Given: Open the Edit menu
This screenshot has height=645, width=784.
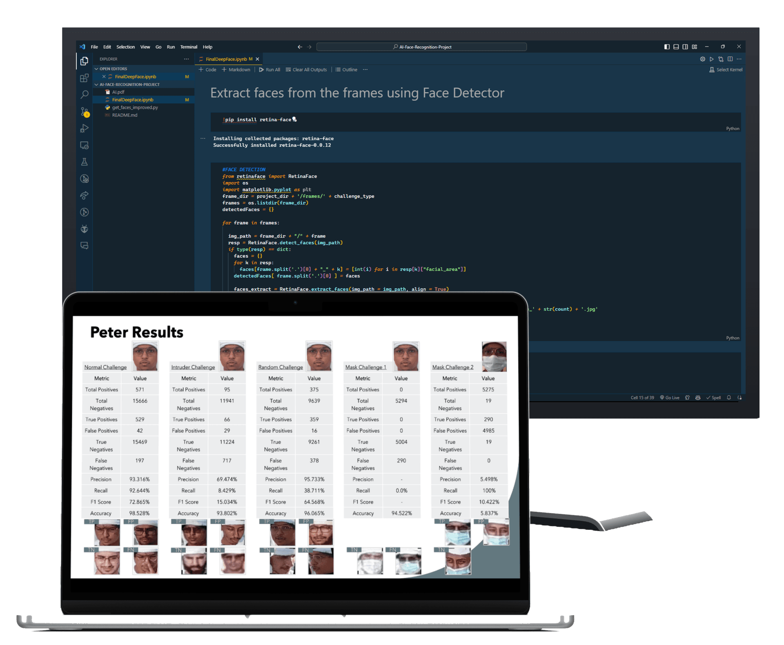Looking at the screenshot, I should [107, 47].
